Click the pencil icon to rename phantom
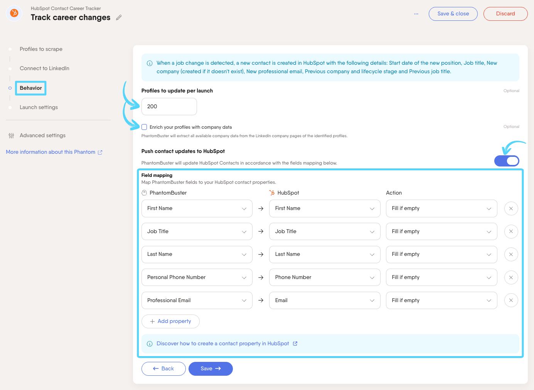 click(x=119, y=17)
